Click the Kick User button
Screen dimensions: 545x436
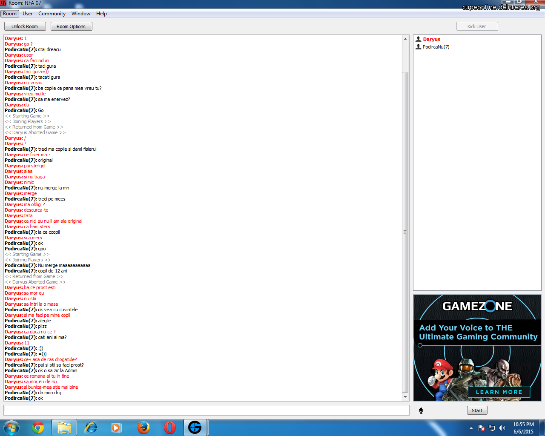coord(477,26)
